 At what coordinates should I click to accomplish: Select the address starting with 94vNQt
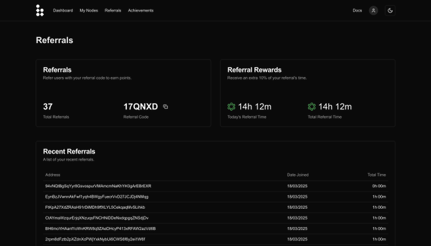click(98, 186)
